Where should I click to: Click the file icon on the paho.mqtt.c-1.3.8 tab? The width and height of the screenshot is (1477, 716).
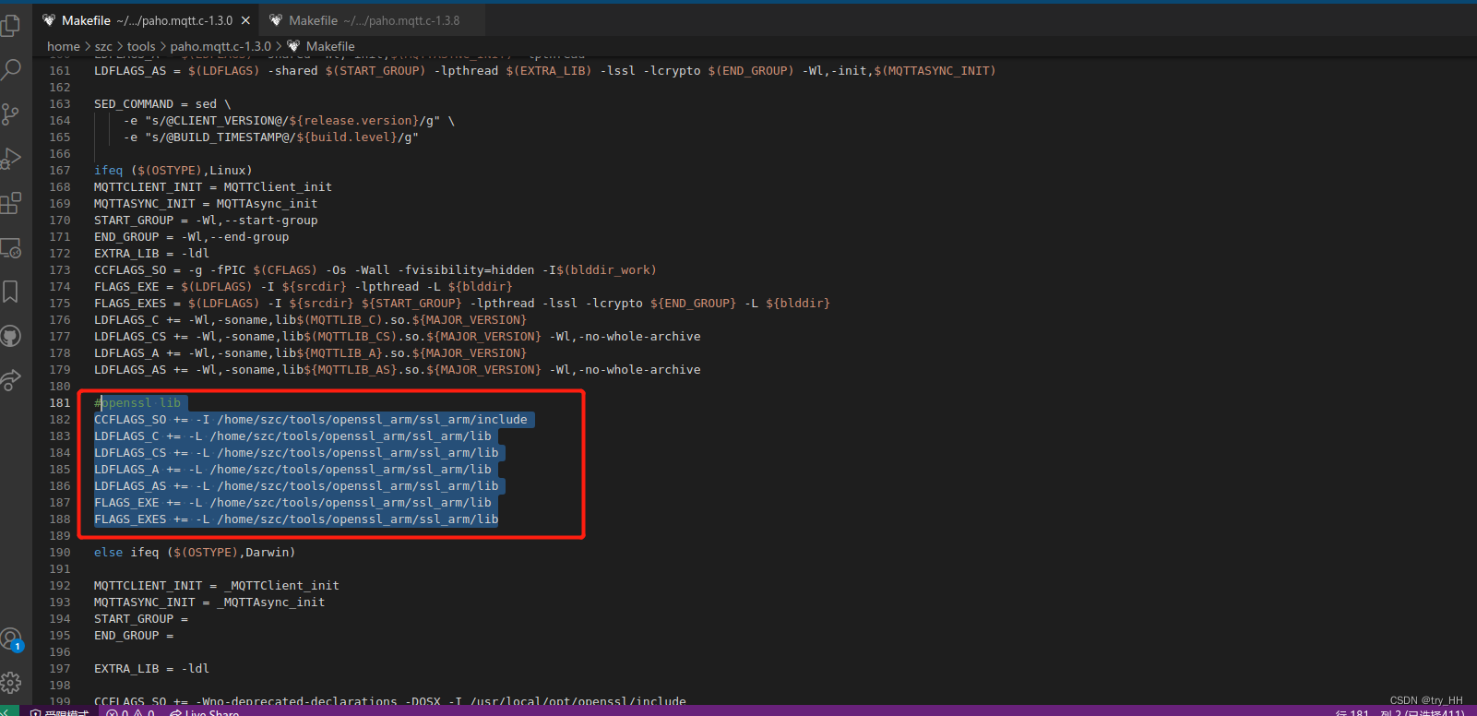276,20
